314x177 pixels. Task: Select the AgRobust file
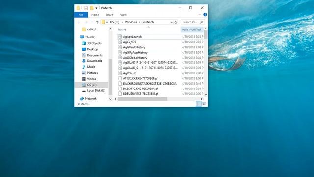coord(129,73)
